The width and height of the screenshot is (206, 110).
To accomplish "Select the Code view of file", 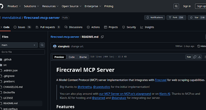I will coord(71,57).
